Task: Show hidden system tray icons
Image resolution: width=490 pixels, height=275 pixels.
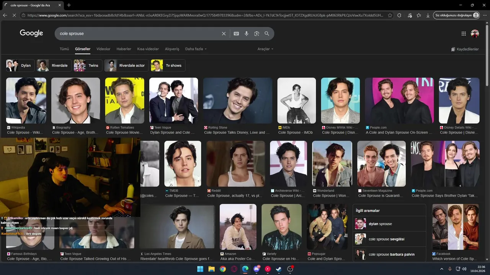Action: point(441,269)
